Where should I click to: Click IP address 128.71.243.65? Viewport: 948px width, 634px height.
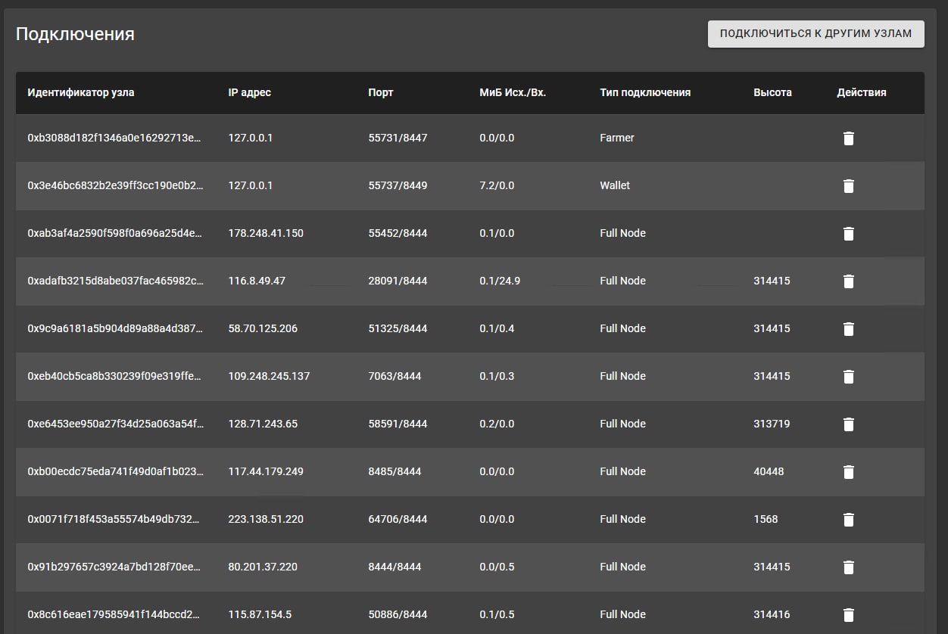tap(263, 424)
